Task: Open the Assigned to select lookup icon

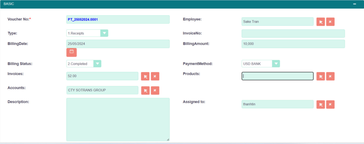Action: pos(321,104)
